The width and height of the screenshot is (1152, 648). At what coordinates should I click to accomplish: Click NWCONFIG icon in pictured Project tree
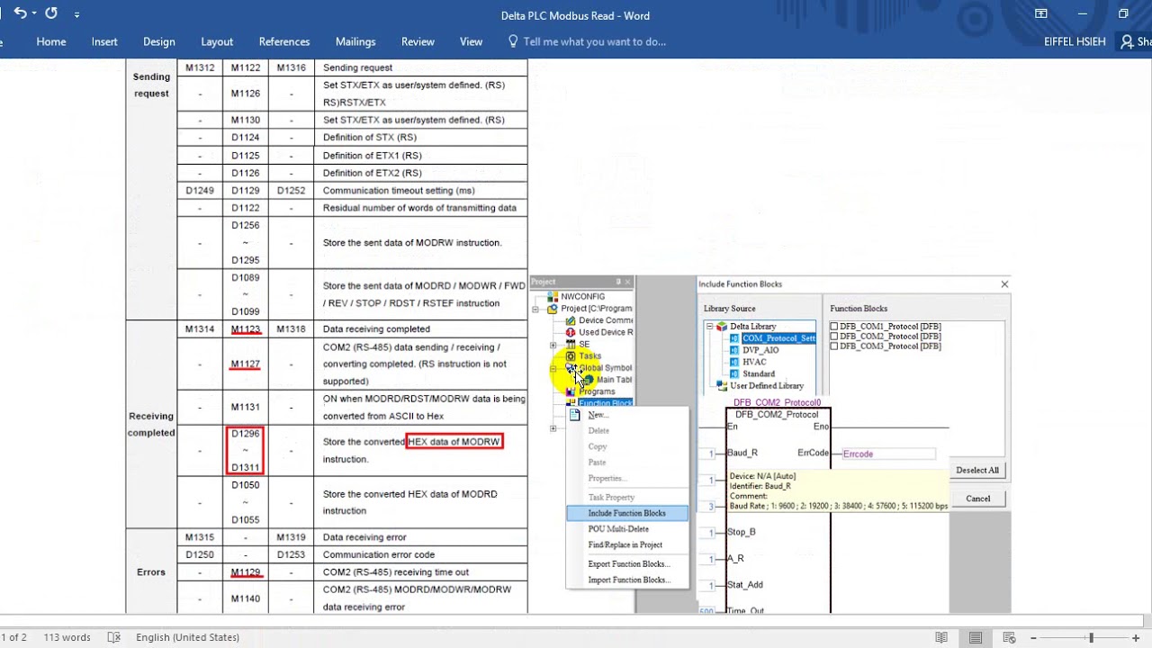pyautogui.click(x=552, y=296)
